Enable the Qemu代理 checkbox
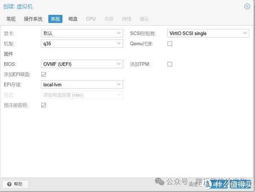Screen dimensions: 255x192 pos(170,44)
